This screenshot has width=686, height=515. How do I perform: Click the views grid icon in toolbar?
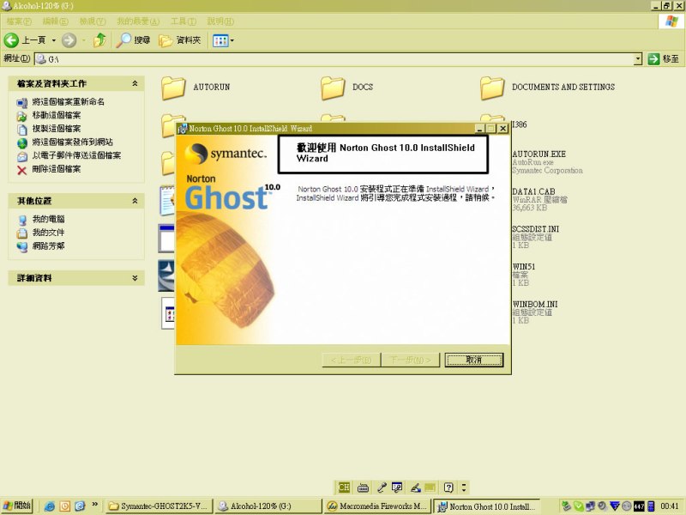tap(220, 40)
